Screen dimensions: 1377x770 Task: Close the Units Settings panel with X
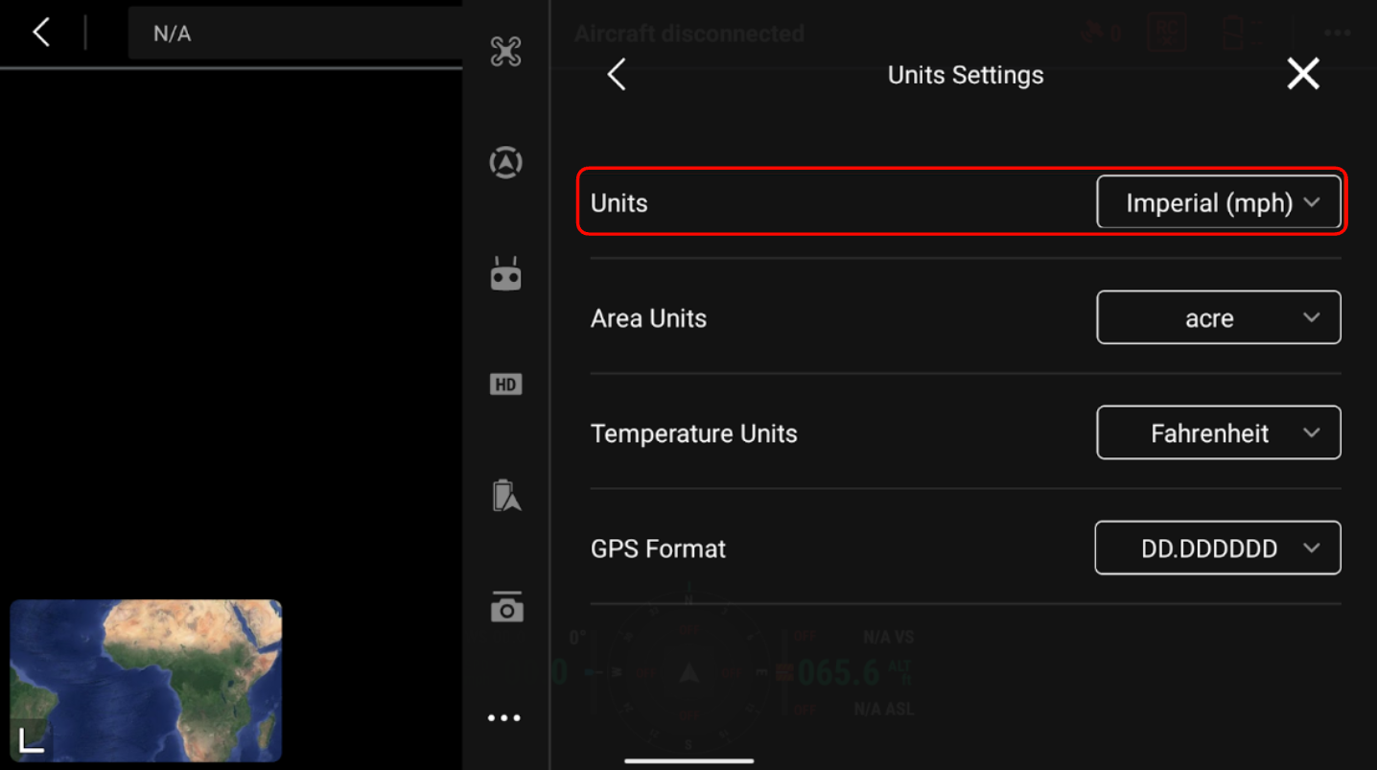coord(1303,74)
